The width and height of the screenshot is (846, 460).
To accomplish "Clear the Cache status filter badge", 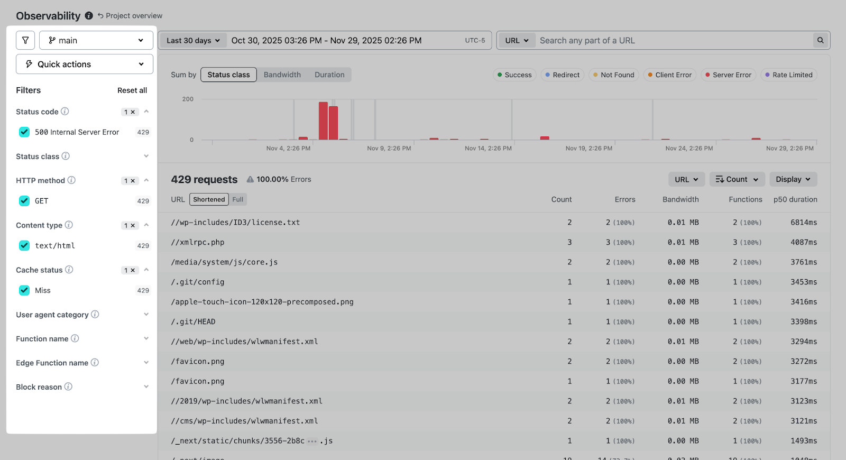I will [x=130, y=270].
